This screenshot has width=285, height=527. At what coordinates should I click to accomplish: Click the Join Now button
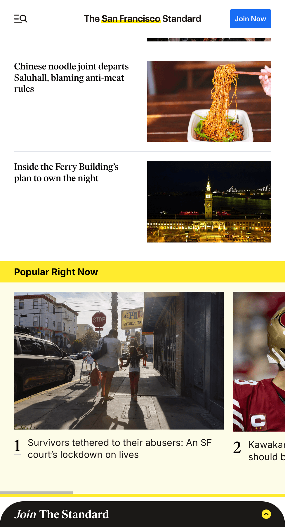point(250,19)
